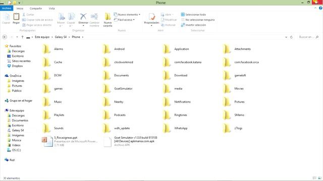The image size is (323, 181).
Task: Open the help question mark icon
Action: pos(320,8)
